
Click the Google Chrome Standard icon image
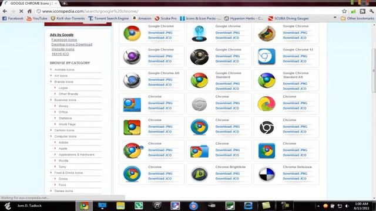(x=199, y=80)
